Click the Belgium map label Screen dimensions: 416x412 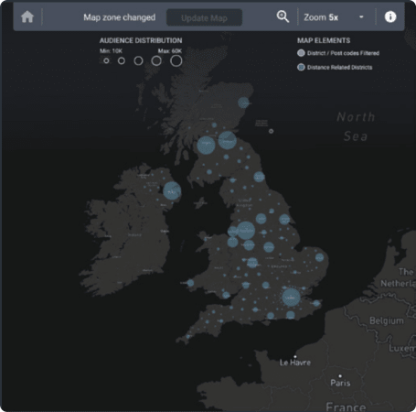tap(387, 320)
